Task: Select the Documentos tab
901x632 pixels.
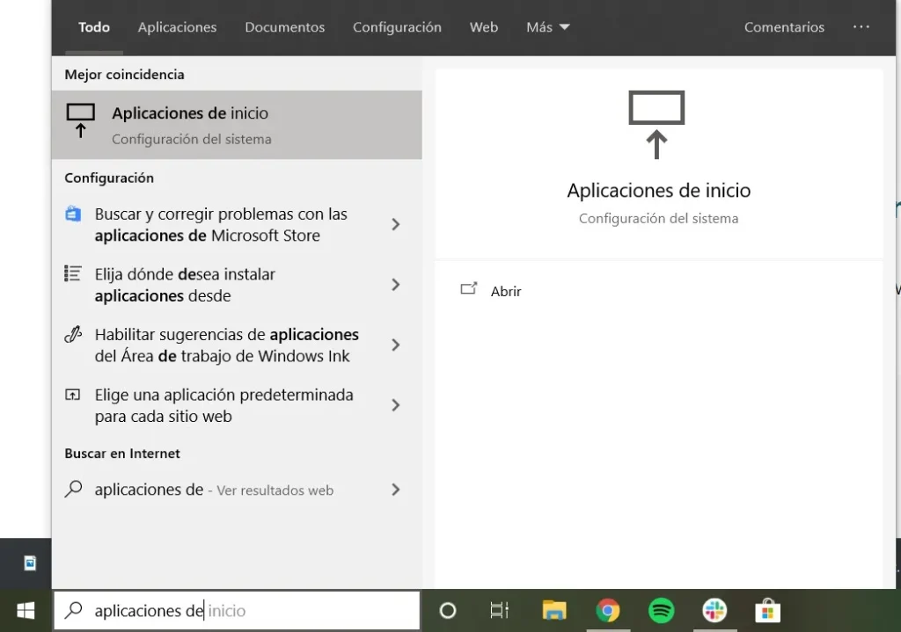Action: (284, 27)
